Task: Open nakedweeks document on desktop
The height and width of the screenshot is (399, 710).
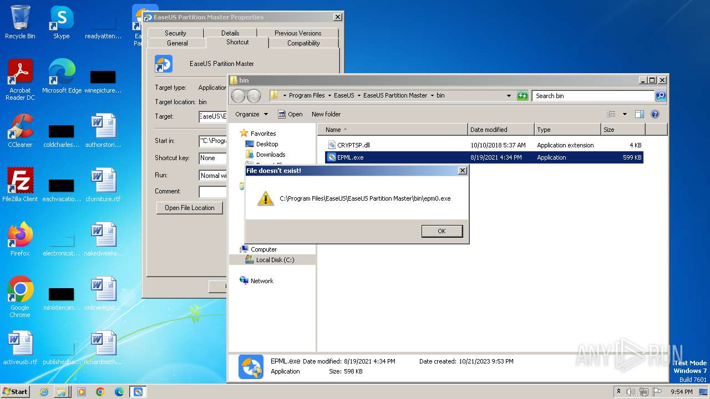Action: (x=103, y=239)
